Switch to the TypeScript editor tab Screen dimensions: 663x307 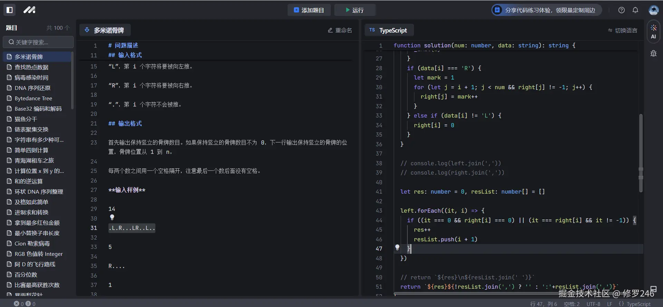(x=389, y=30)
